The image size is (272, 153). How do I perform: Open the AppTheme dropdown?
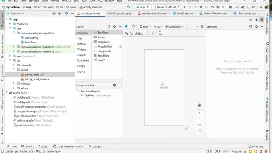tap(175, 26)
